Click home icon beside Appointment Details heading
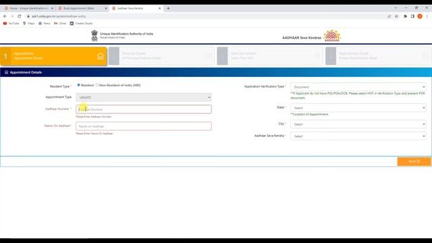The width and height of the screenshot is (432, 243). pos(6,72)
